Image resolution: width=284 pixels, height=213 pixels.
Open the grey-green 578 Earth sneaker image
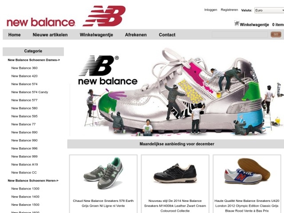click(103, 174)
